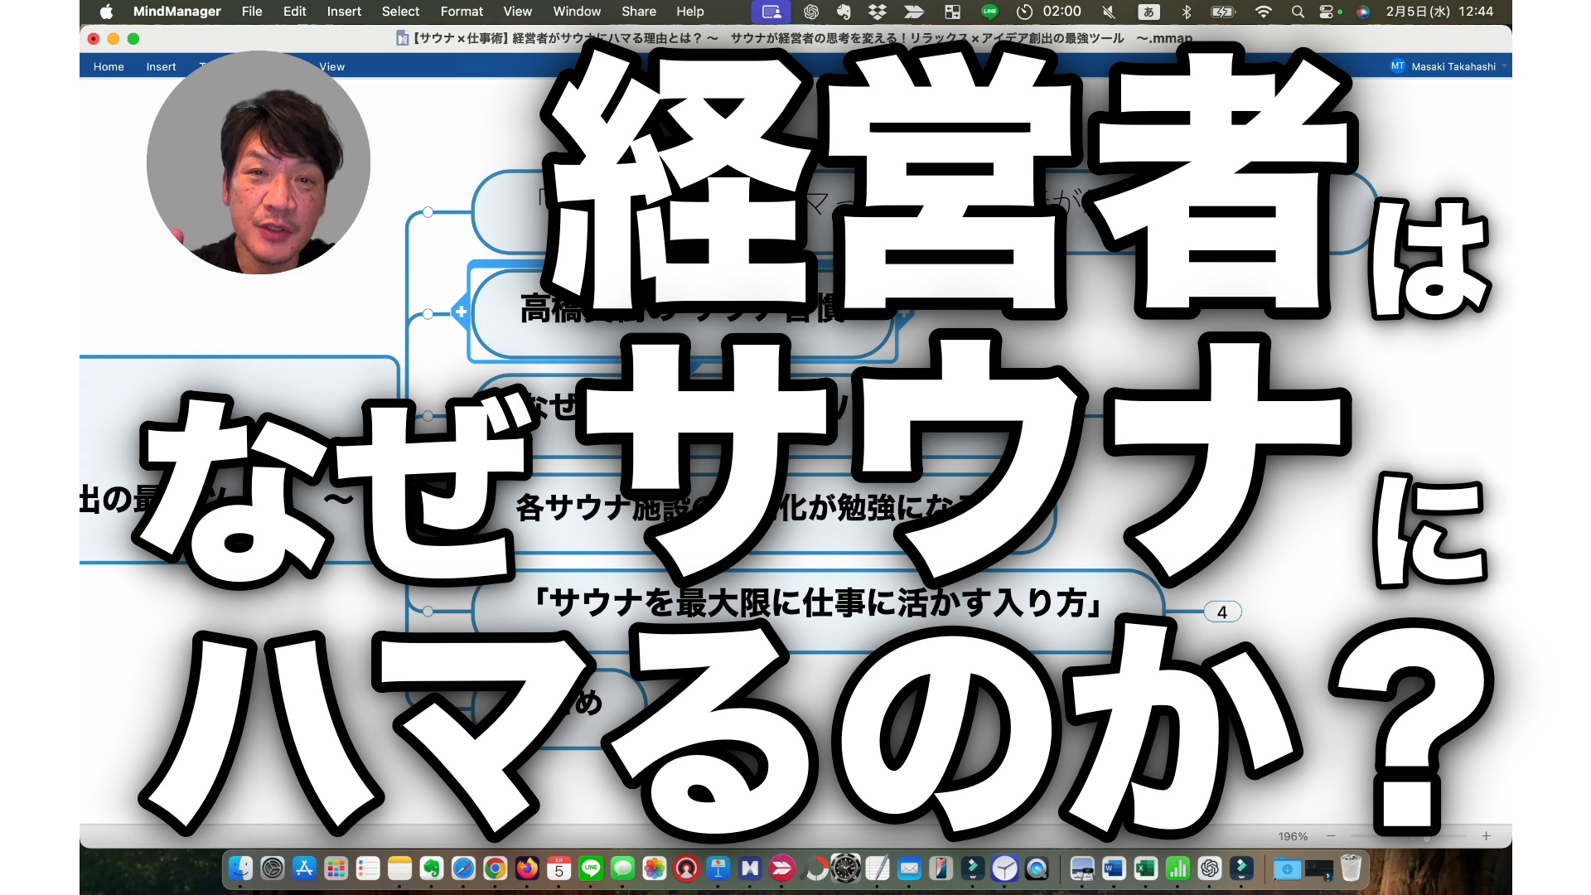The height and width of the screenshot is (895, 1591).
Task: Select the 「サウナを最大限に仕事に活かす入り方」 topic
Action: coord(816,603)
